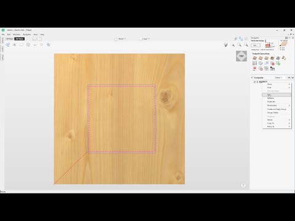
Task: Click the question mark help icon
Action: click(243, 185)
